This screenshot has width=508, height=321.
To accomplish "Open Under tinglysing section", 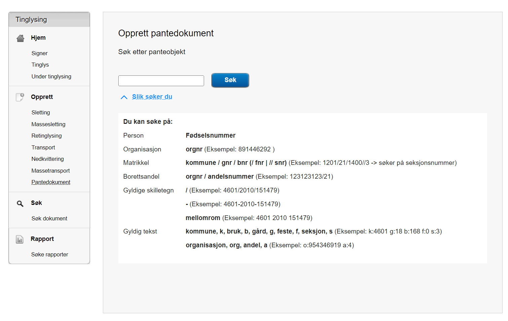I will [x=51, y=76].
